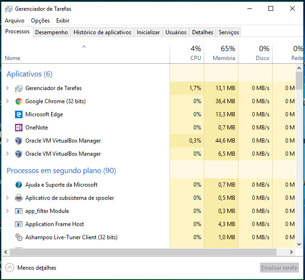
Task: Click the VirtualBox icon with 44,6 MB
Action: (19, 141)
